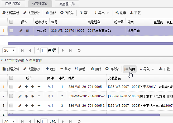Click the minus remove icon in the third file row
The height and width of the screenshot is (123, 173).
point(39,106)
